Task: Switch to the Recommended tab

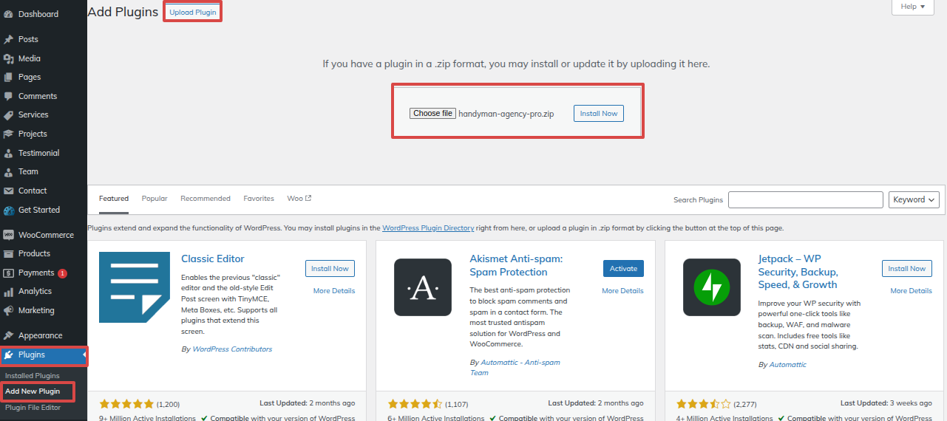Action: point(206,199)
